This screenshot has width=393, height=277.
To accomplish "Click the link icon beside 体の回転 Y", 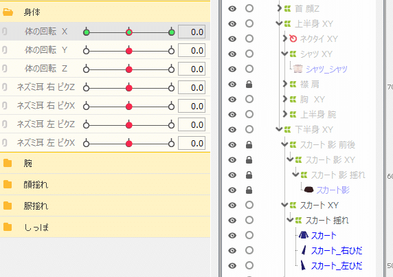I will [5, 50].
